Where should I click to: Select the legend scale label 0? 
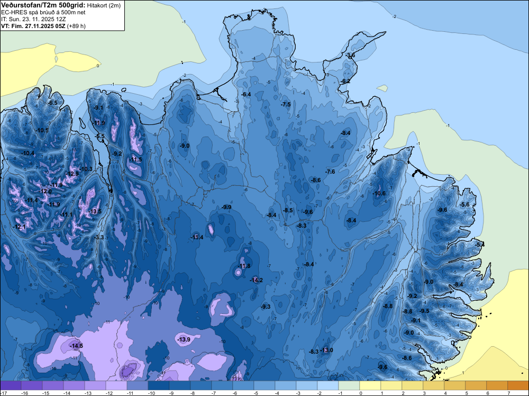tap(361, 393)
